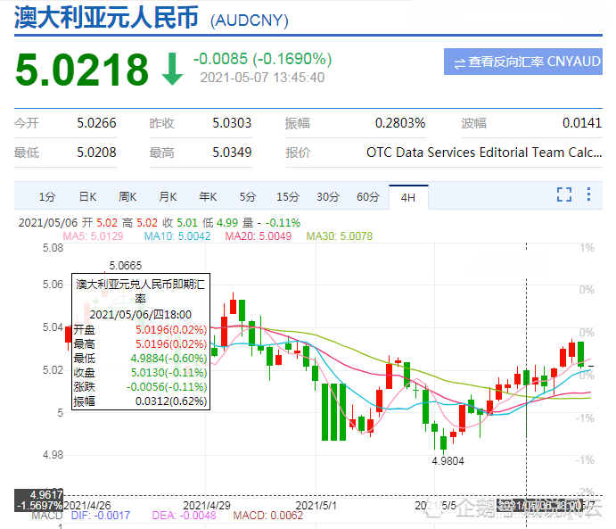Screen dimensions: 616x529
Task: Click the tooltip 开盘 value 5.0196(0.02%)
Action: coord(171,330)
